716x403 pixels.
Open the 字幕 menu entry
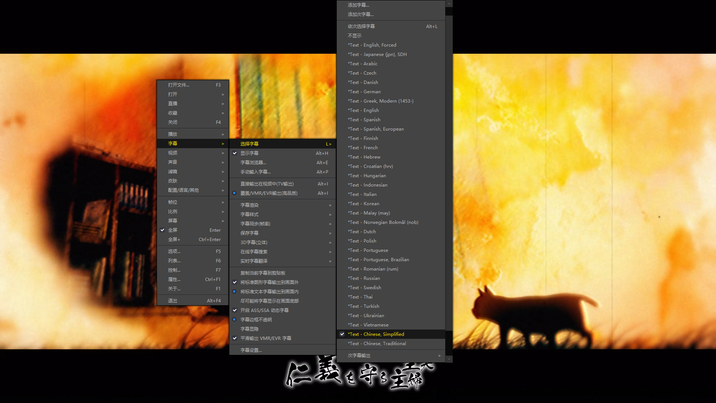(x=193, y=144)
